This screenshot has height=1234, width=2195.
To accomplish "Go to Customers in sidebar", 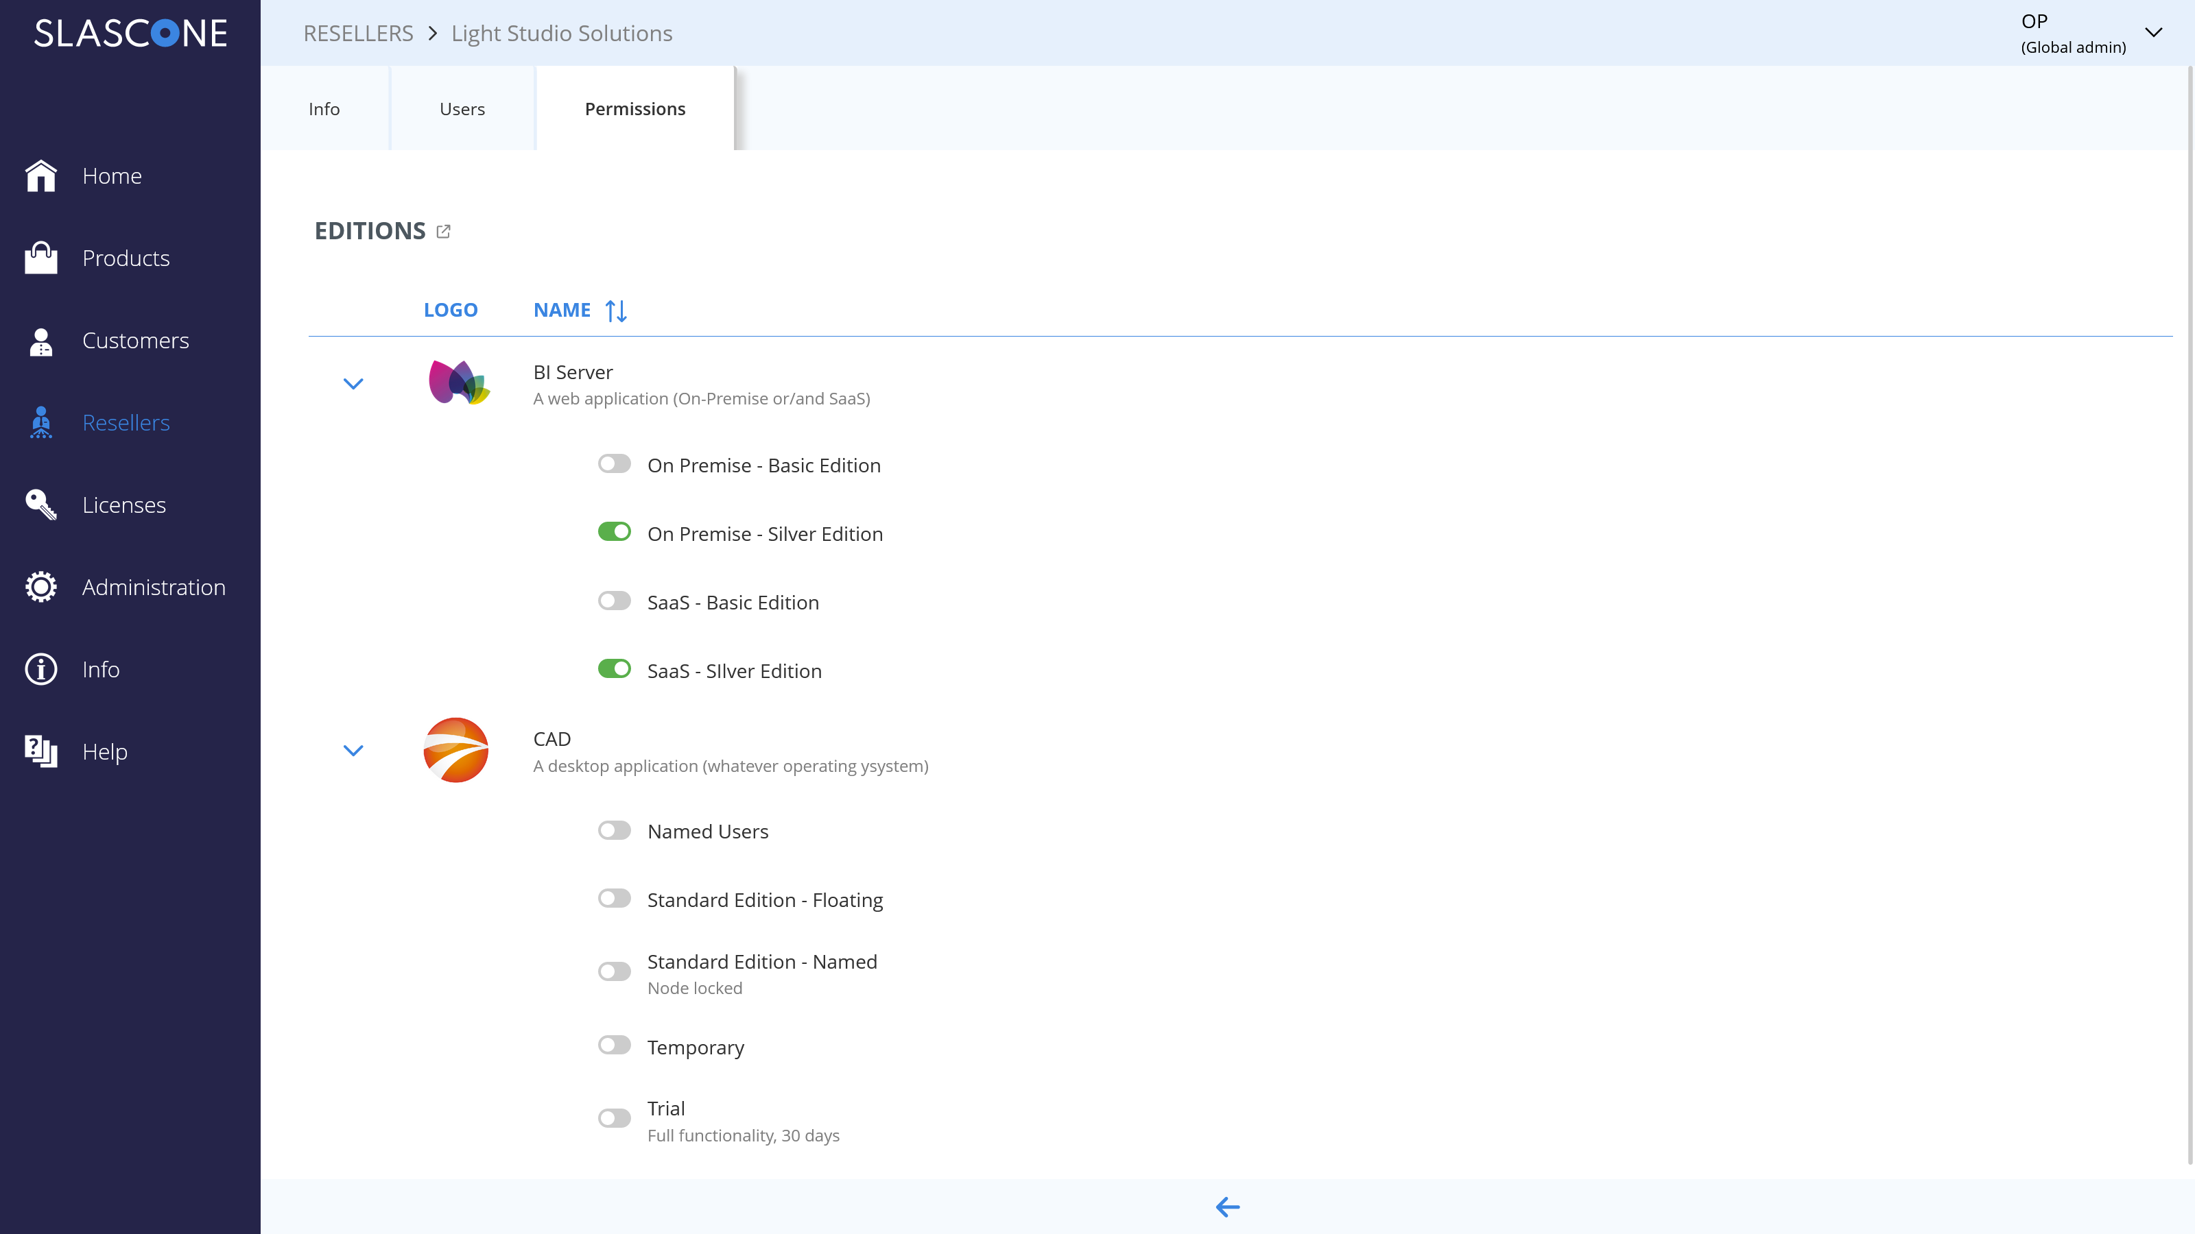I will click(x=136, y=341).
